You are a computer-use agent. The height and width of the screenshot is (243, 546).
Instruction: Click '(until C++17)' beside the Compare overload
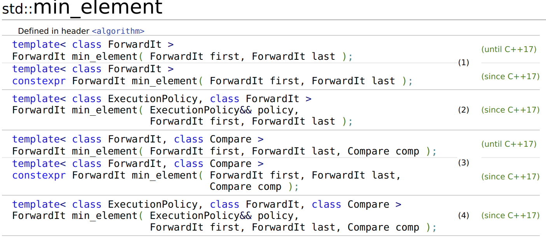tap(509, 144)
